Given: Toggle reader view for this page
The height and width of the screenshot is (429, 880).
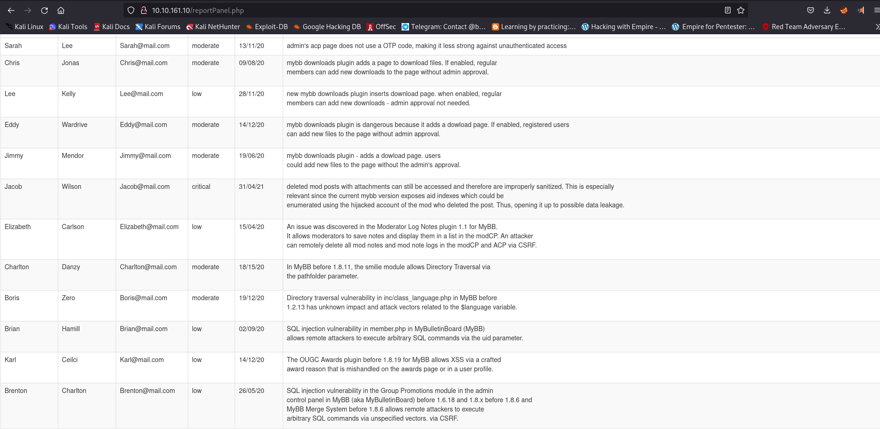Looking at the screenshot, I should [x=727, y=10].
